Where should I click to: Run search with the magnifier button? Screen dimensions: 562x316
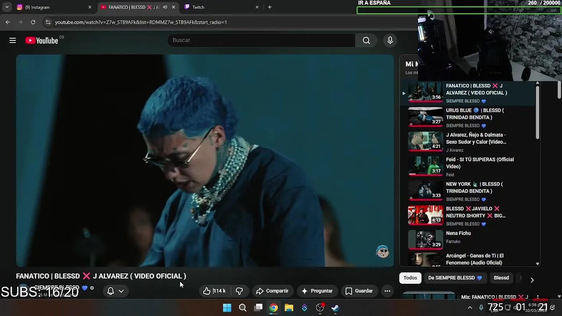(x=366, y=40)
